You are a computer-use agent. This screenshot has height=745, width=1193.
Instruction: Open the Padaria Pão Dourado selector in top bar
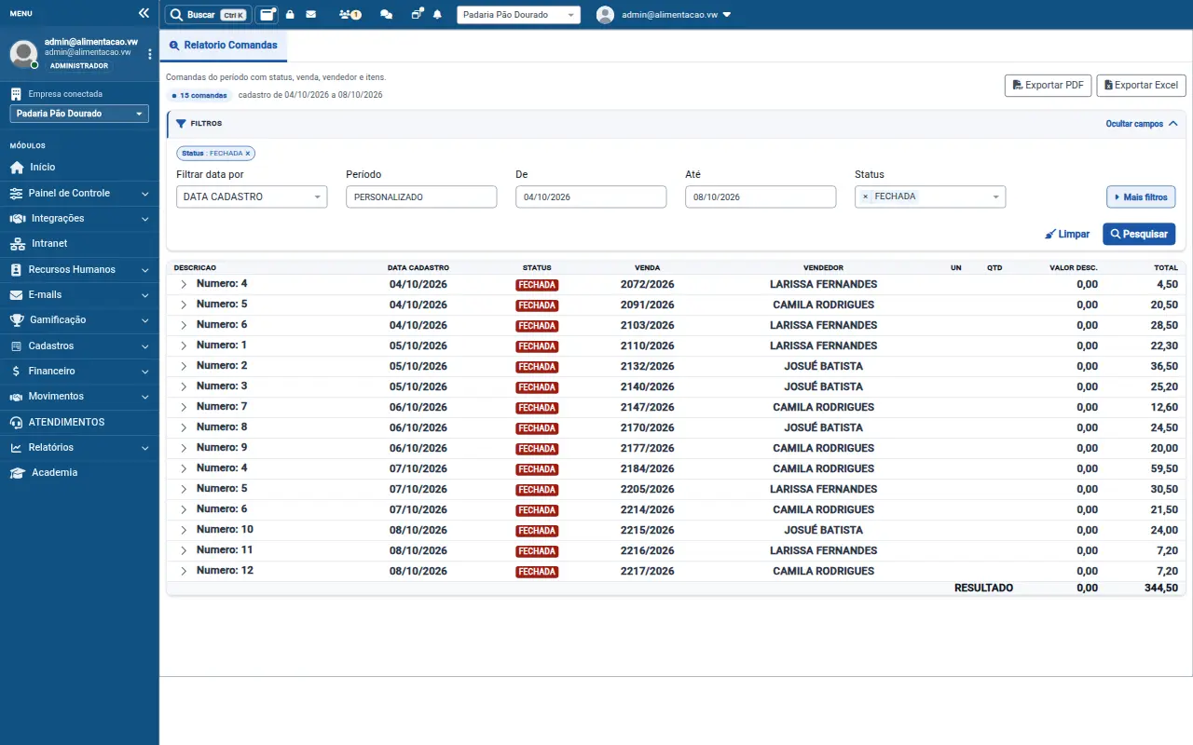pyautogui.click(x=518, y=15)
